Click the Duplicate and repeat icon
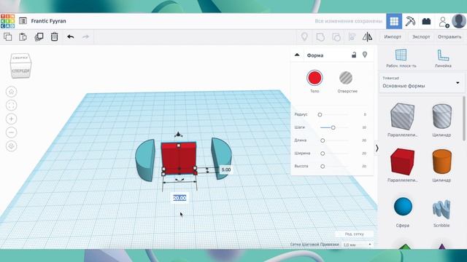This screenshot has width=467, height=262. 39,37
